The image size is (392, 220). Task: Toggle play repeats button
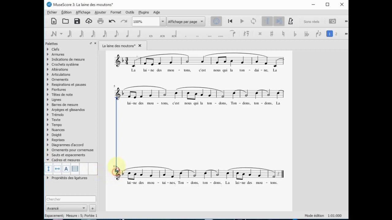coord(267,21)
